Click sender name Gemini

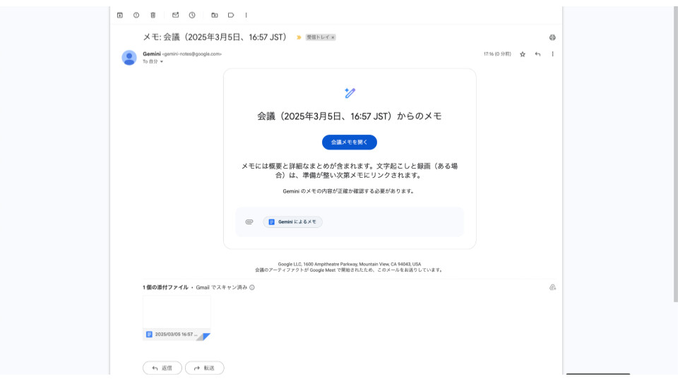tap(151, 54)
